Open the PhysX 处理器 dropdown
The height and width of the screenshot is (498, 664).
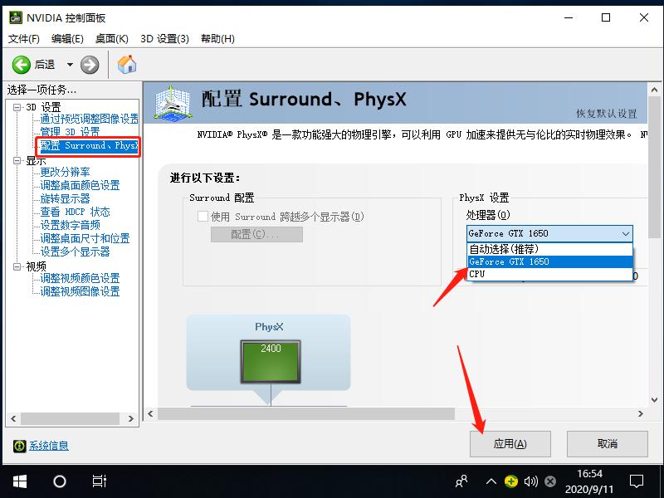click(624, 233)
